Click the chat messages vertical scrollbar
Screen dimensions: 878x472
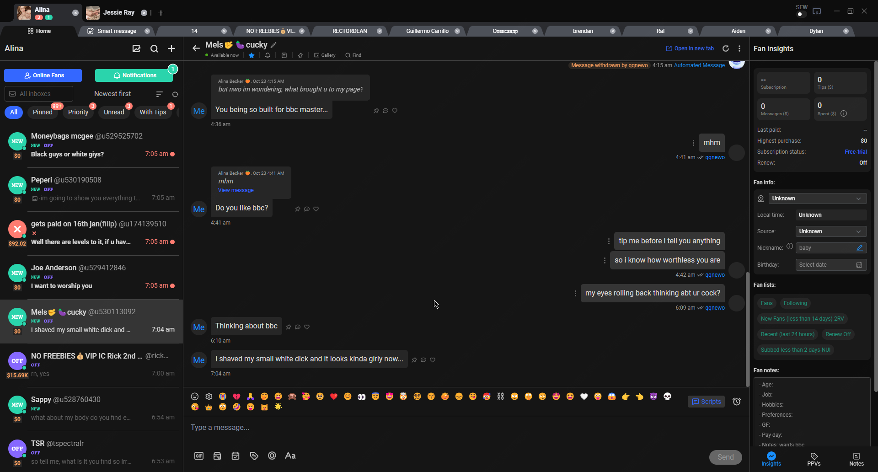pyautogui.click(x=747, y=329)
